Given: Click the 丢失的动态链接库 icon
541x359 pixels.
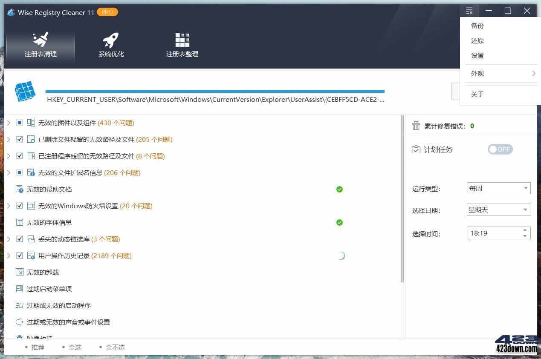Looking at the screenshot, I should [x=31, y=239].
